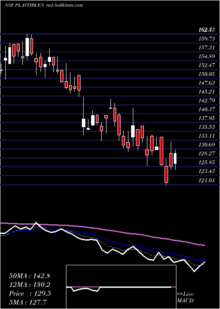Viewport: 220px width, 309px height.
Task: Select the 130.69 price axis label
Action: pos(207,144)
